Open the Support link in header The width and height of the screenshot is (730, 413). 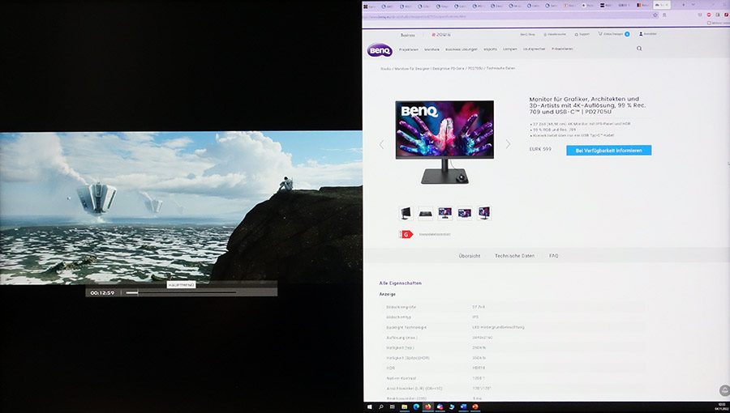(582, 34)
